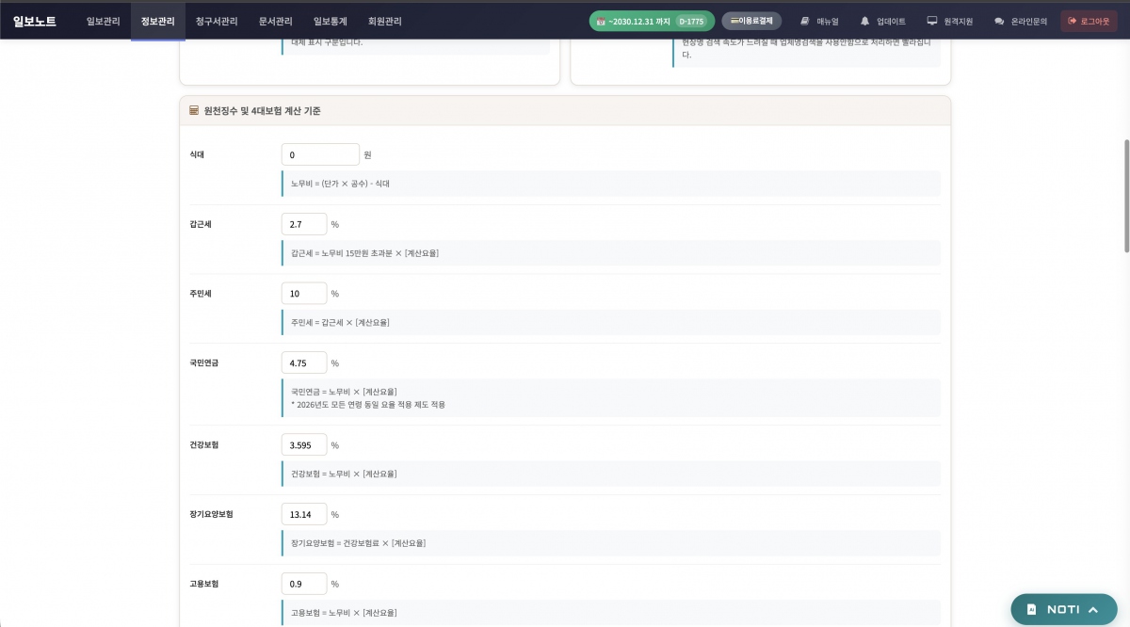Click the 일보노트 logo link
The height and width of the screenshot is (627, 1130).
pyautogui.click(x=35, y=21)
